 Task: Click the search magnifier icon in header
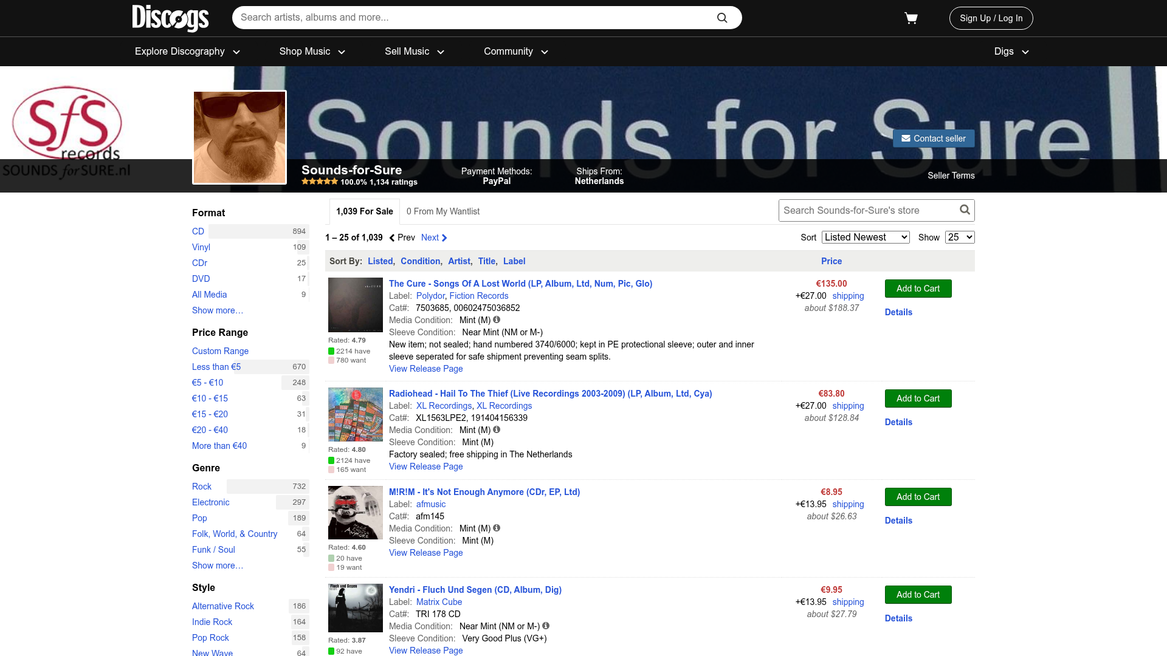(722, 18)
